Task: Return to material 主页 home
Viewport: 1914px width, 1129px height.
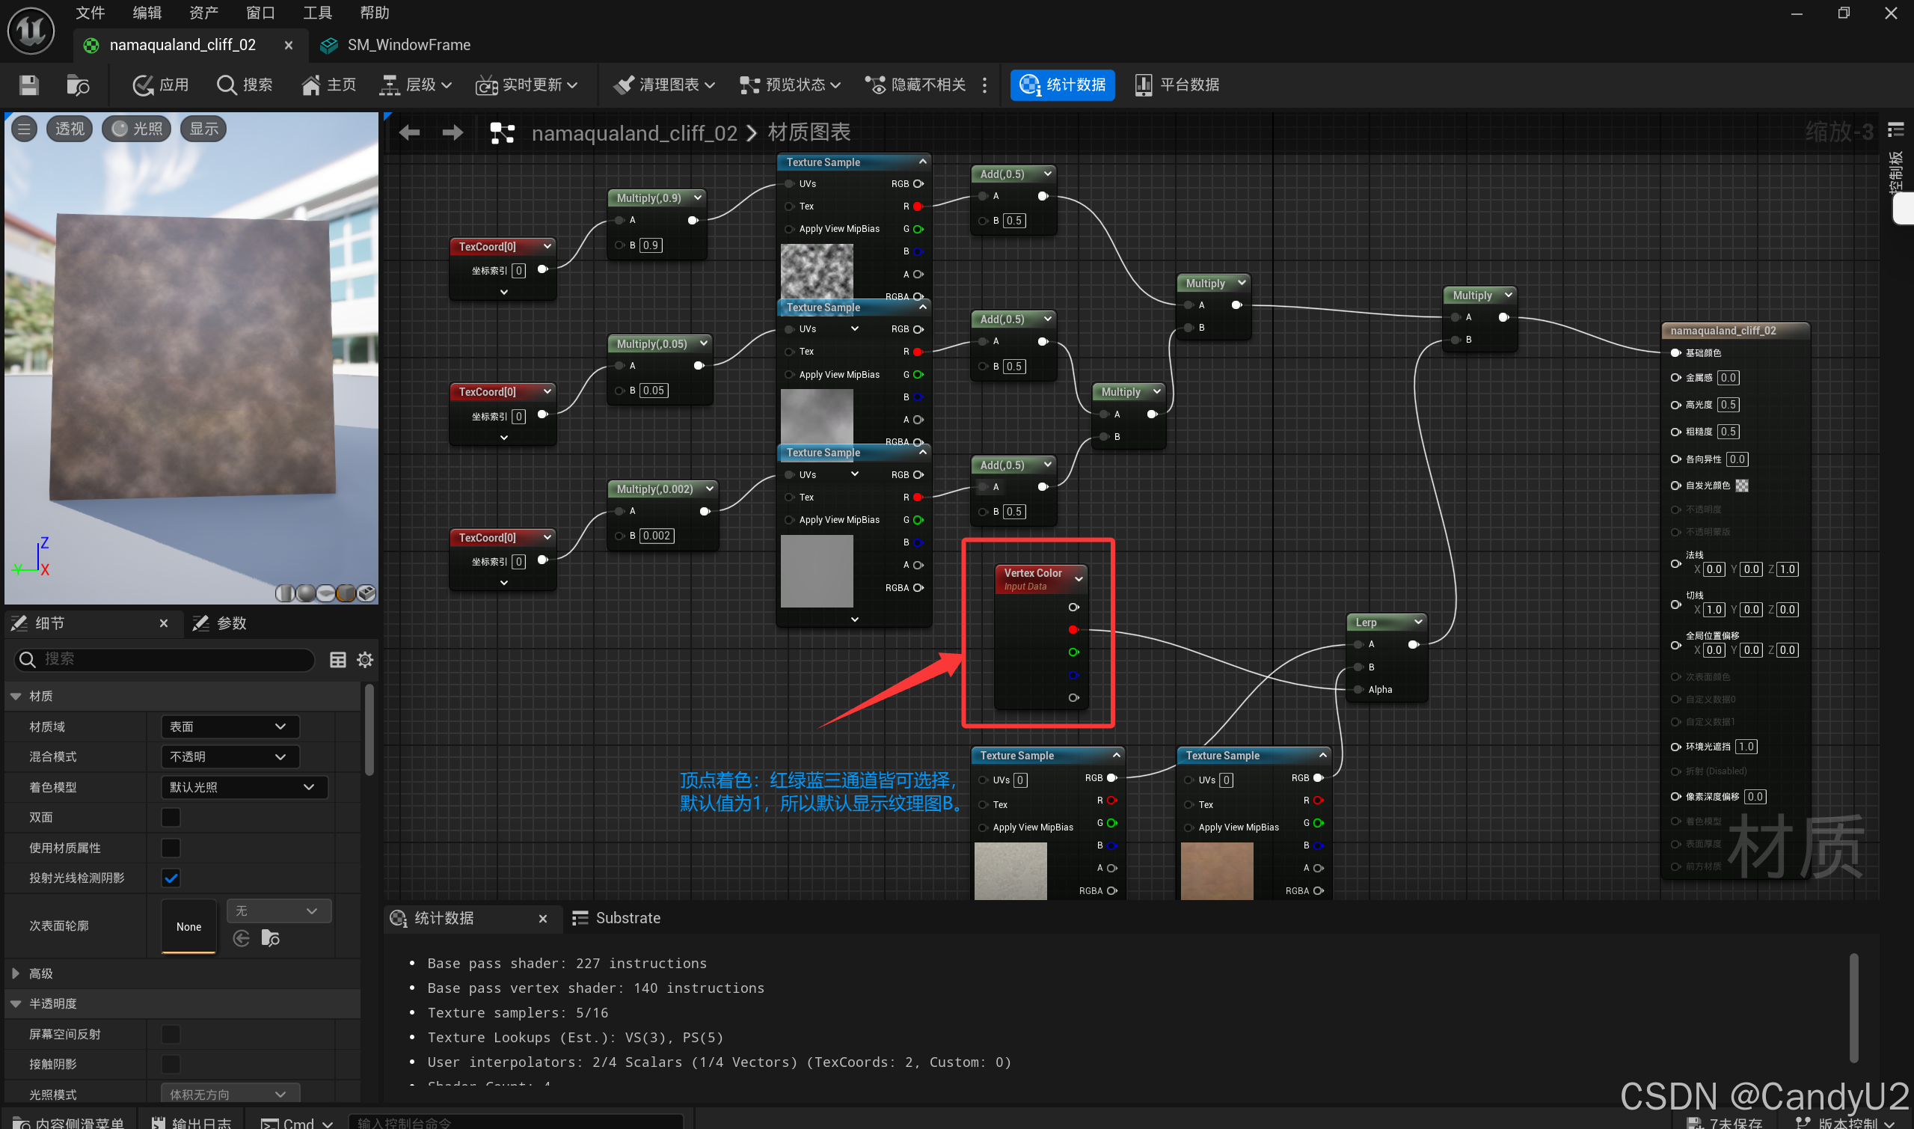Action: tap(328, 85)
